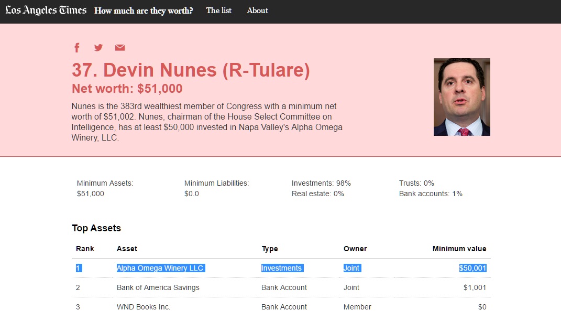Click the '$51,000' minimum assets value

click(91, 194)
